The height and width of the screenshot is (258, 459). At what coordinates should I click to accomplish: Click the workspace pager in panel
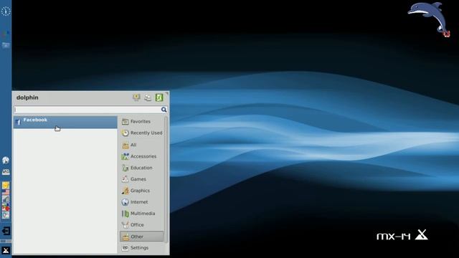pos(6,241)
